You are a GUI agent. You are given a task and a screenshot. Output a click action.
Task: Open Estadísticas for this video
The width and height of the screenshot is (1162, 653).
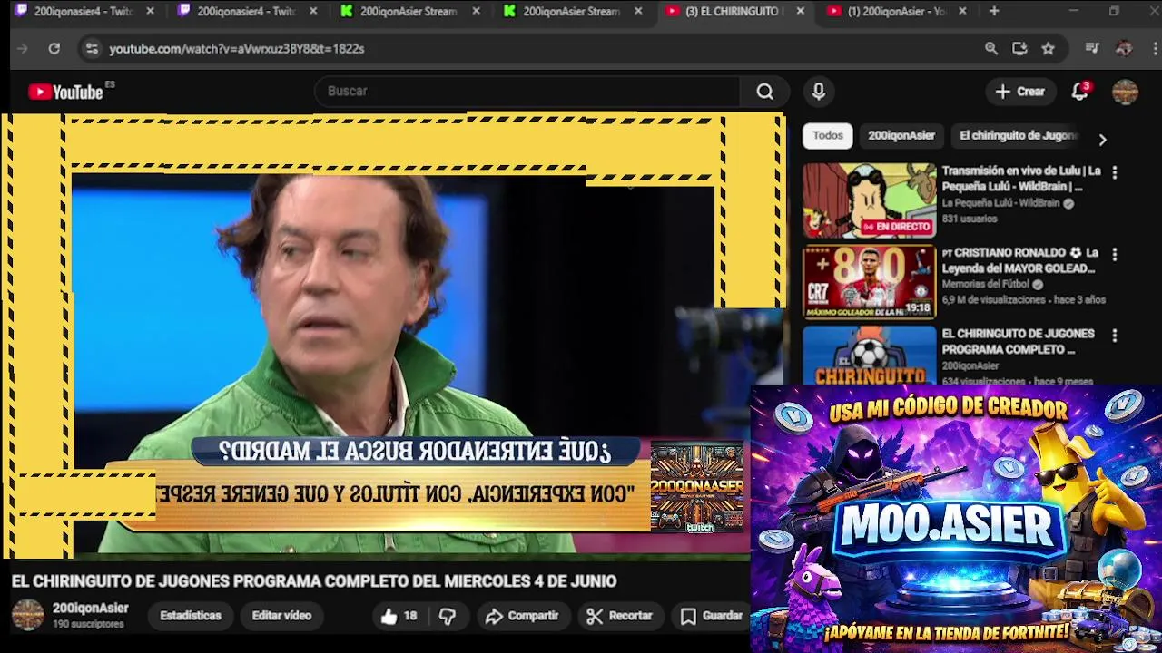coord(191,616)
